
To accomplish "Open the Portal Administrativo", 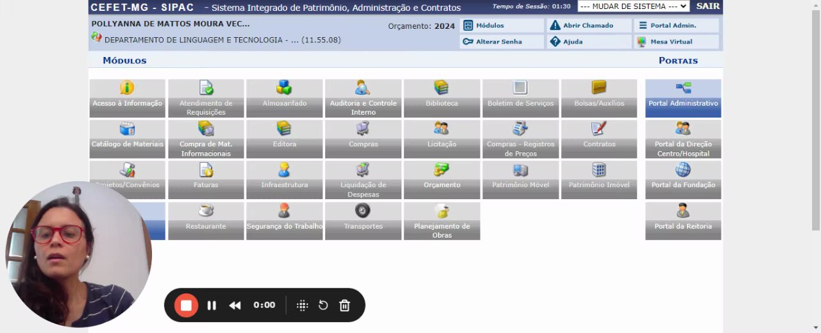I will (x=683, y=98).
